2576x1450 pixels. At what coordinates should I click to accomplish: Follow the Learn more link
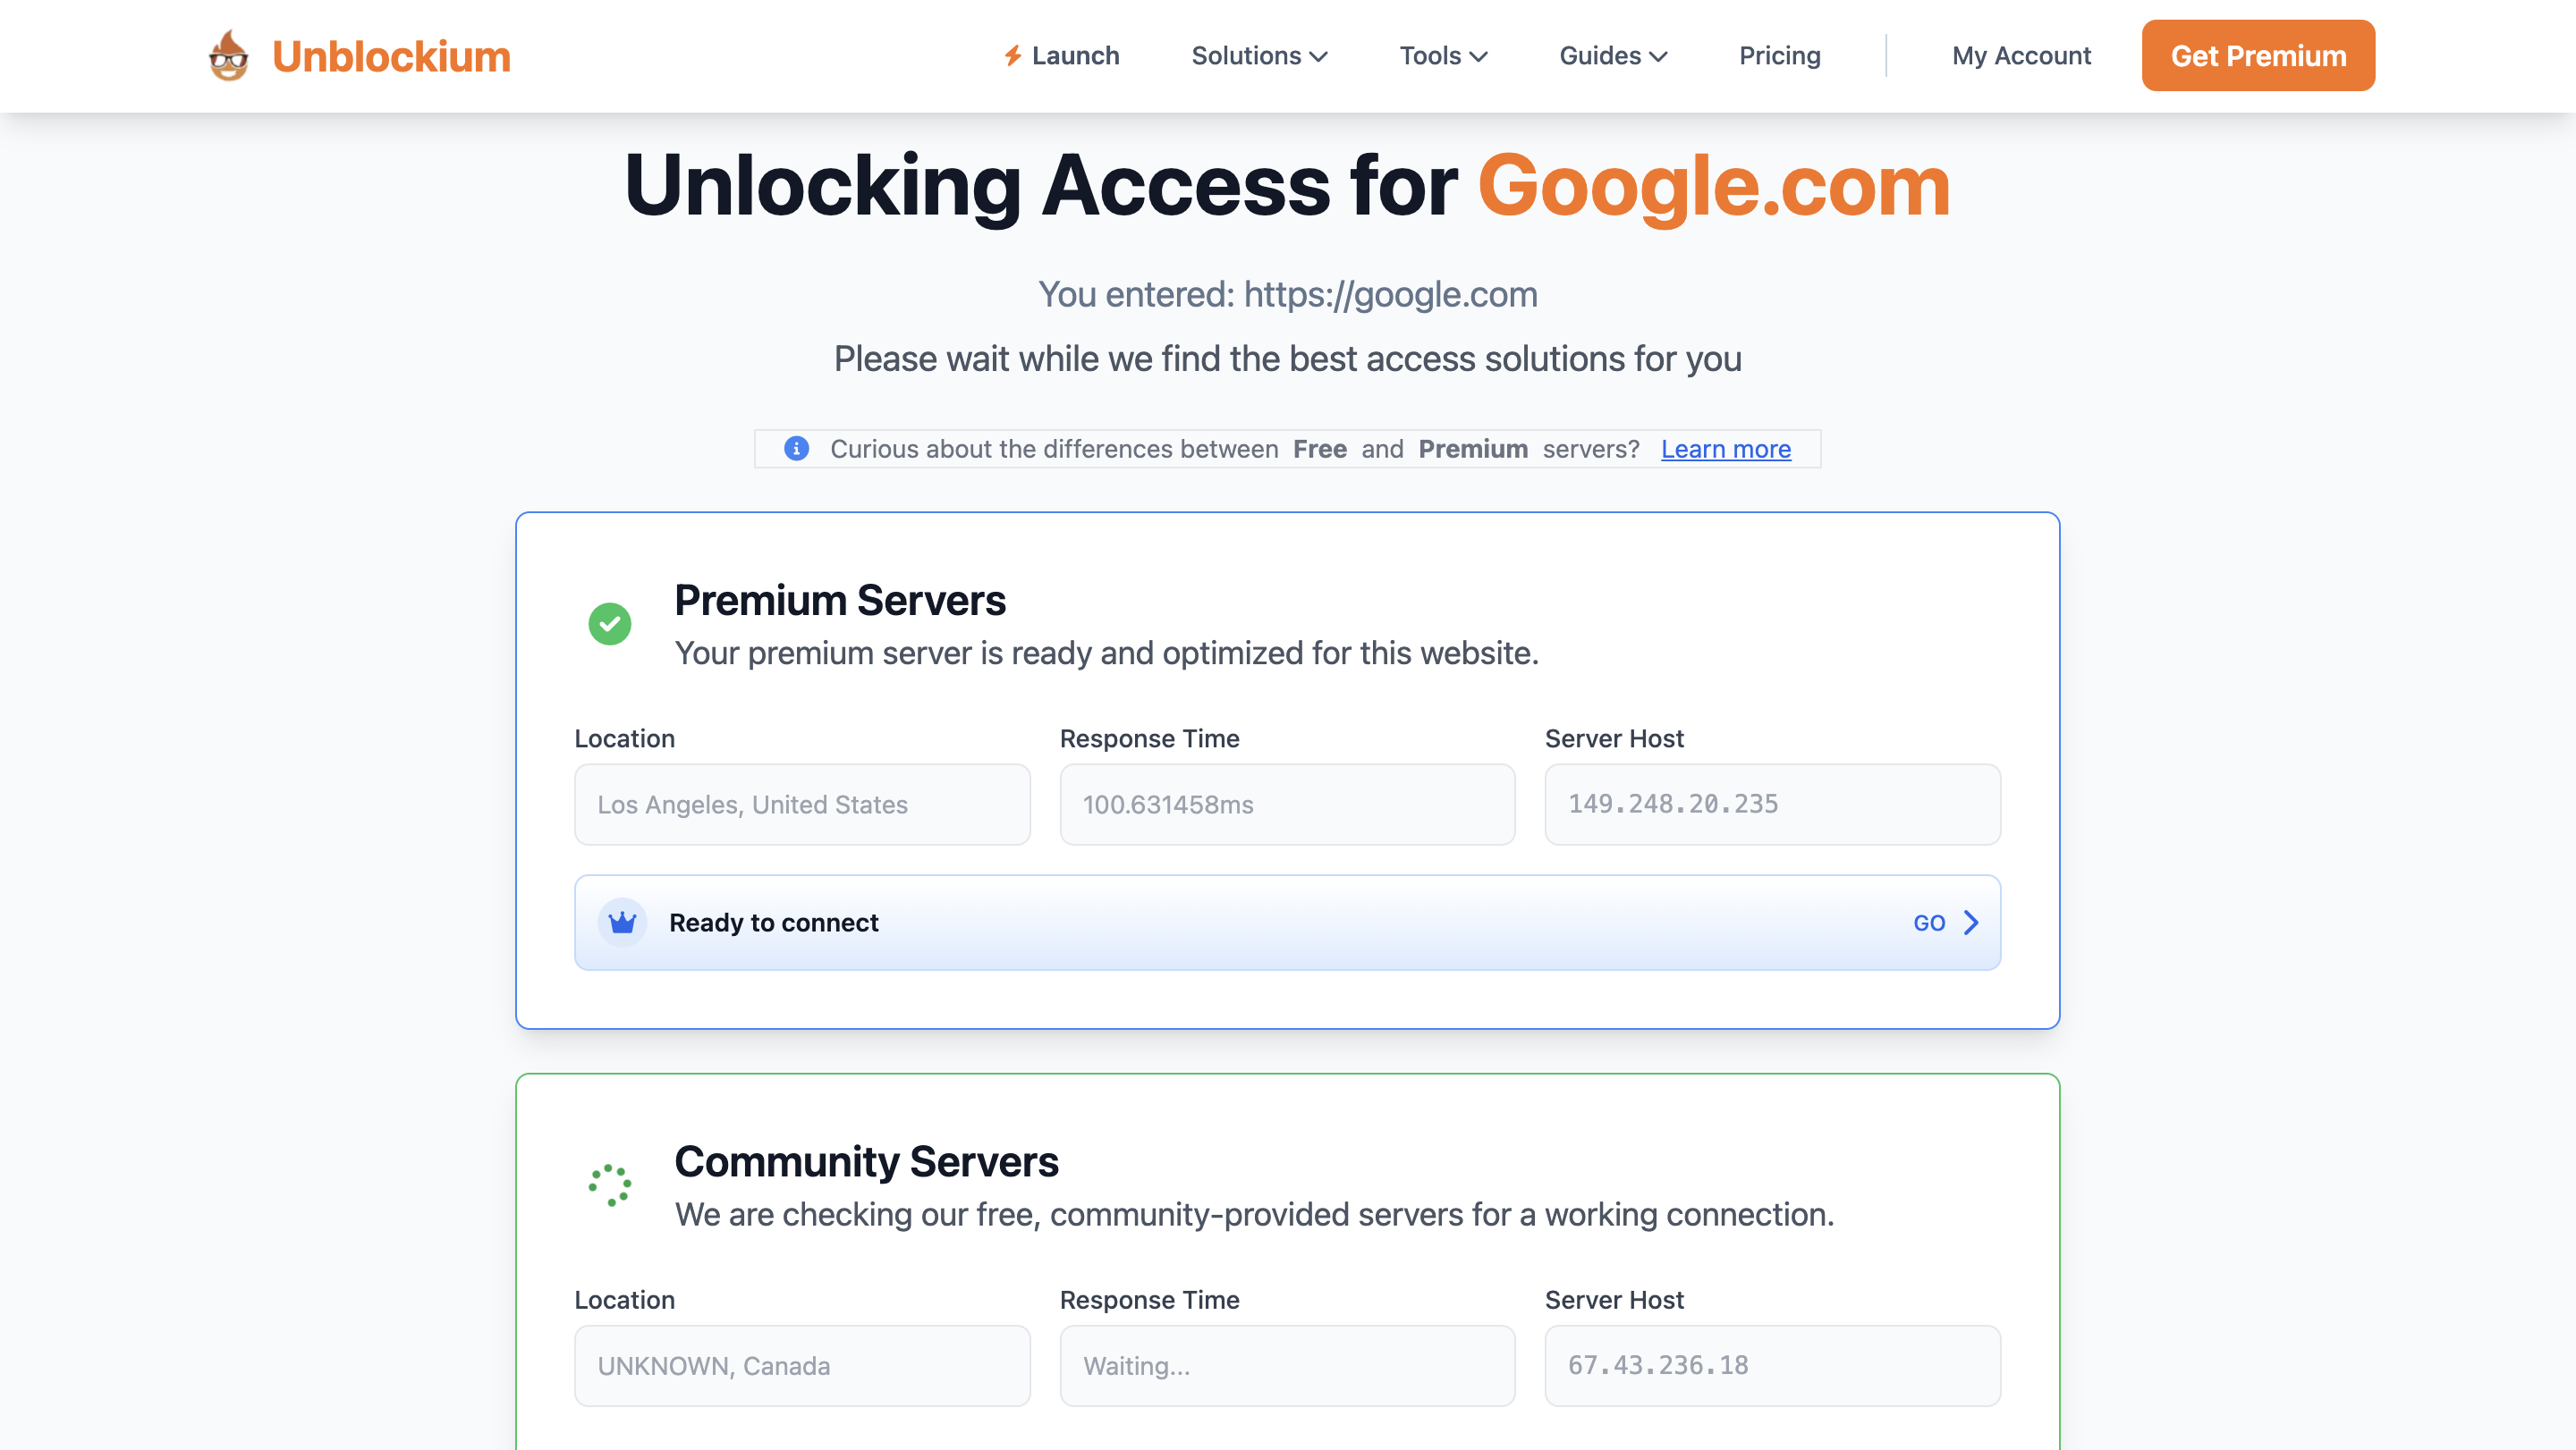1725,449
